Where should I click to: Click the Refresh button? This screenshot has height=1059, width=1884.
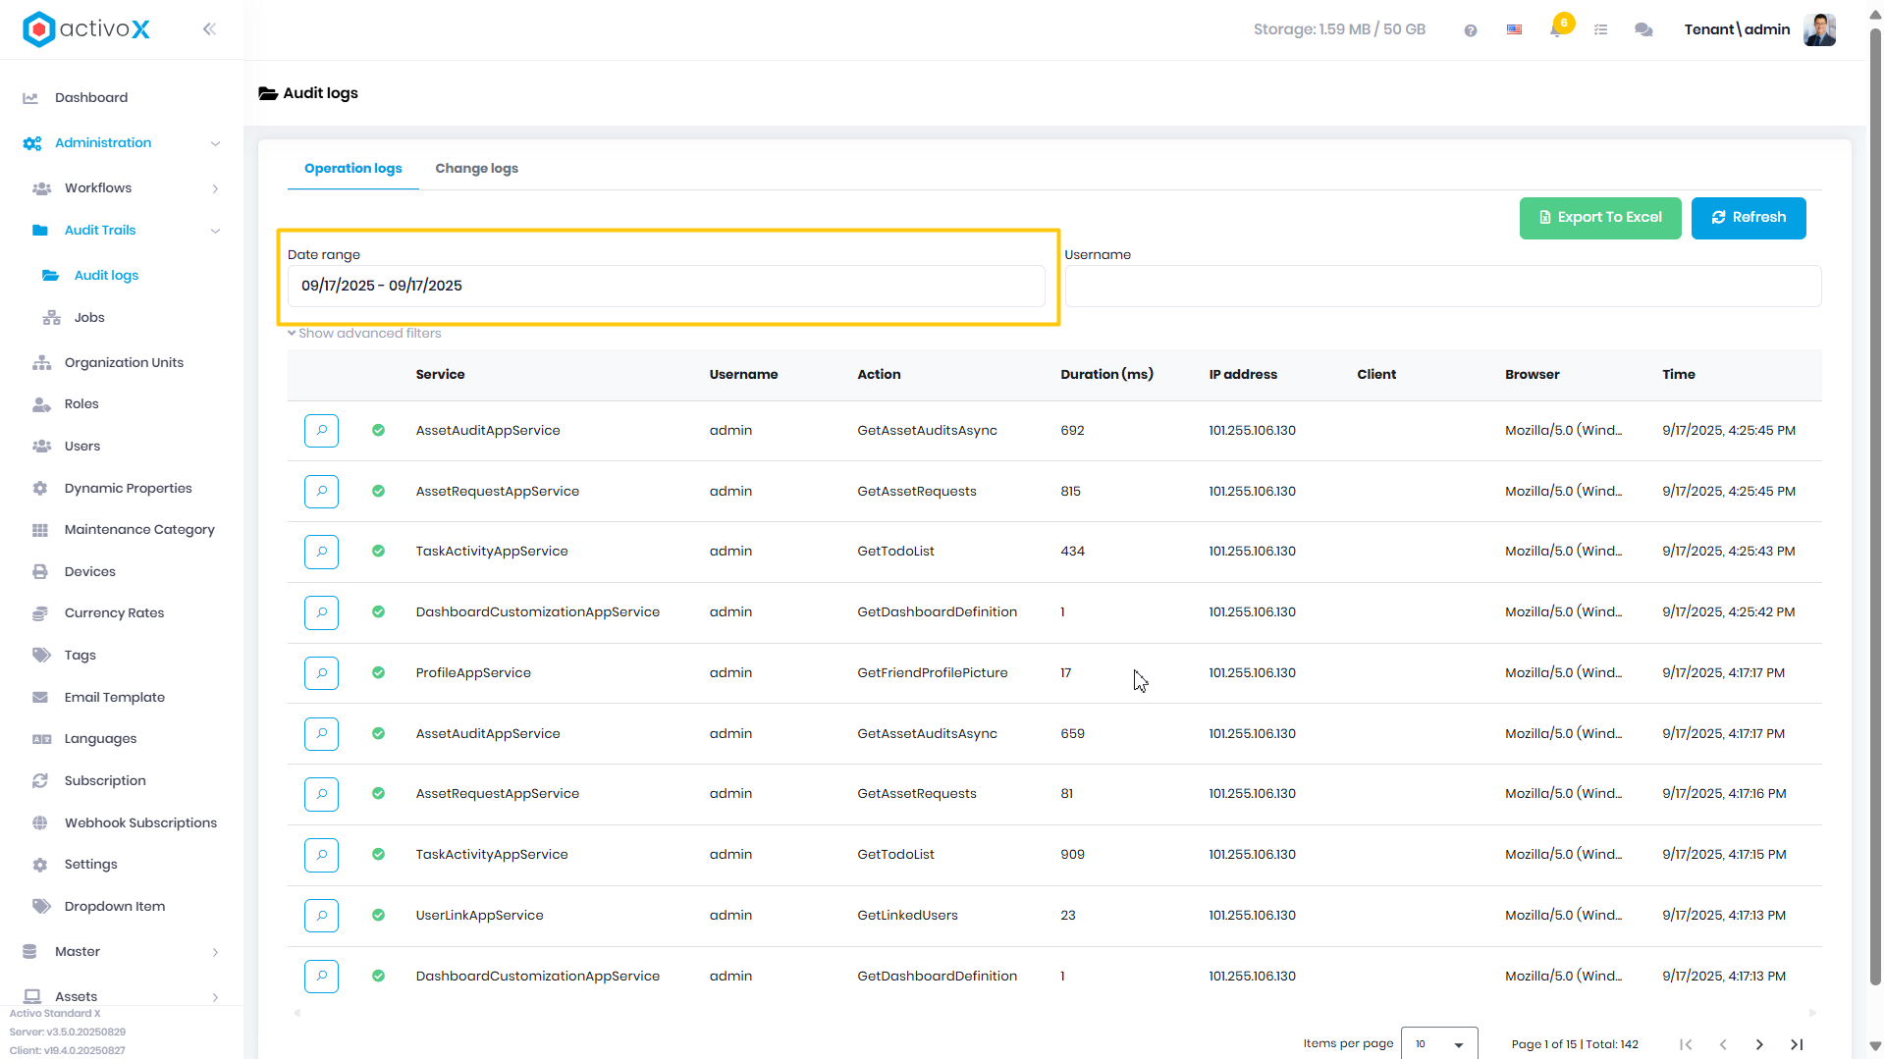1749,218
